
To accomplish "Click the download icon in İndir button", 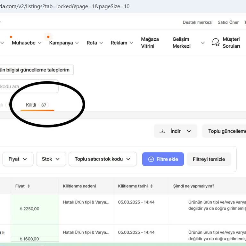I will tap(162, 131).
